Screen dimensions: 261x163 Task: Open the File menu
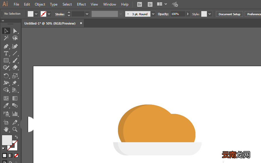coord(16,4)
